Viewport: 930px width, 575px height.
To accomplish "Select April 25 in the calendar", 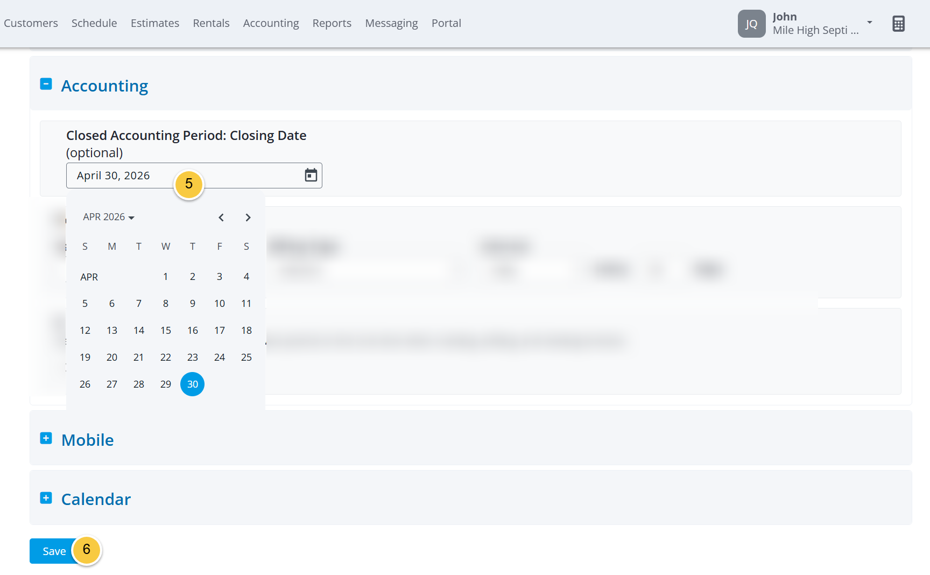I will [x=246, y=357].
